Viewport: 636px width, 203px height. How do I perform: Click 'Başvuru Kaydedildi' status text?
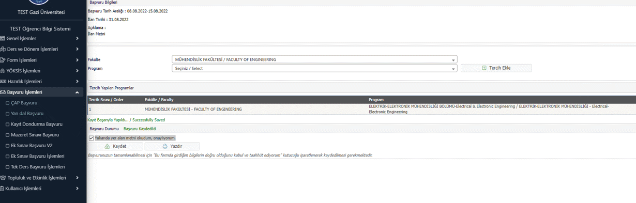pyautogui.click(x=140, y=129)
